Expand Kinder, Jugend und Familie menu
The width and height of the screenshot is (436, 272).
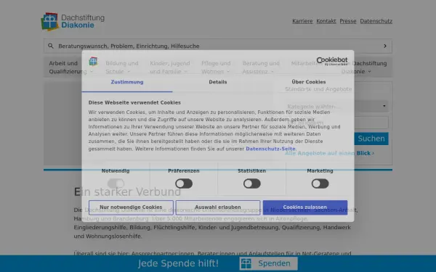point(169,67)
